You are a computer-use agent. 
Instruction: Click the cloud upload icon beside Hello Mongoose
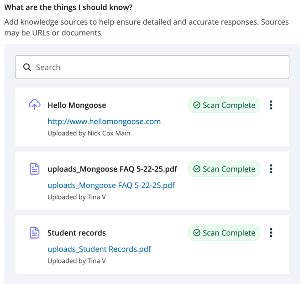pos(35,105)
